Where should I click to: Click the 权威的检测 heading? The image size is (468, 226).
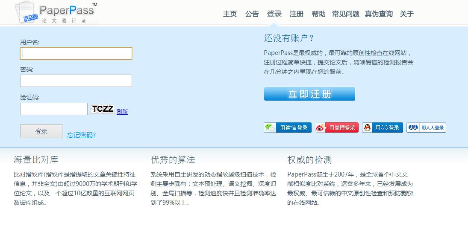click(309, 160)
